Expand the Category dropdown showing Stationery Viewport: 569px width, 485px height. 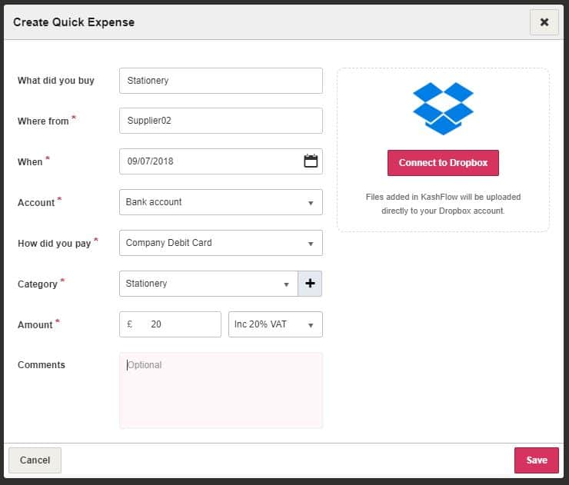pos(208,284)
